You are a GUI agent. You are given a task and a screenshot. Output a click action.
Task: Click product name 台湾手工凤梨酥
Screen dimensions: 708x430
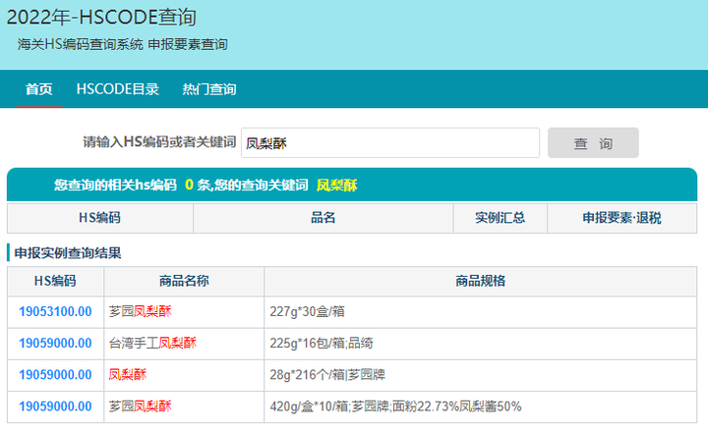pos(152,343)
